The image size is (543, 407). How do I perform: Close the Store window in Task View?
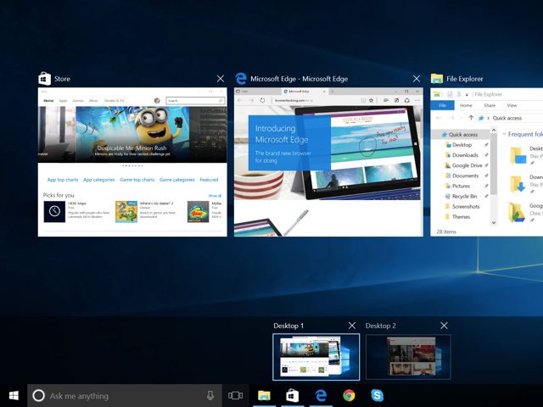click(221, 79)
